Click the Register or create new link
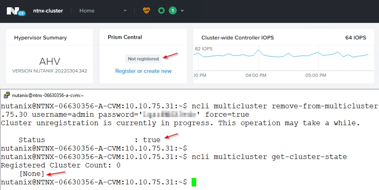The width and height of the screenshot is (379, 190). coord(143,71)
